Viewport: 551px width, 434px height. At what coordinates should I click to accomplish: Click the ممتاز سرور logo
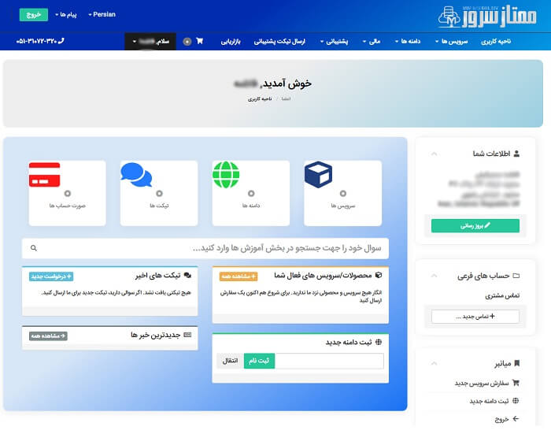pyautogui.click(x=487, y=17)
